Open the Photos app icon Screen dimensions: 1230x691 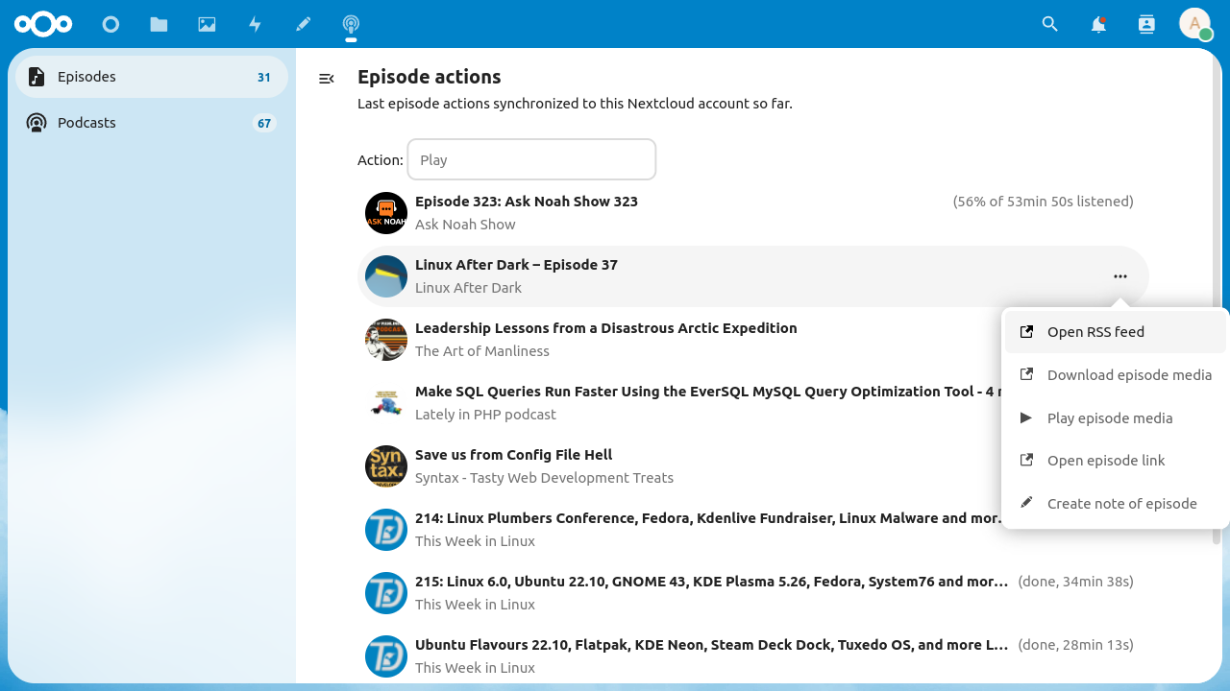point(207,24)
